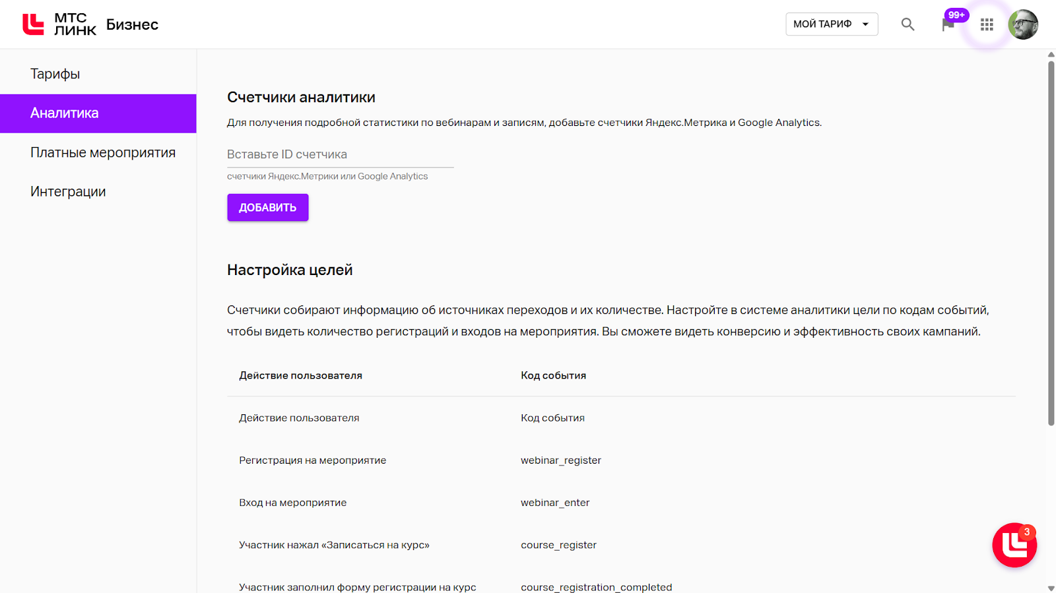Select the Аналитика sidebar item
This screenshot has height=593, width=1056.
(x=65, y=113)
